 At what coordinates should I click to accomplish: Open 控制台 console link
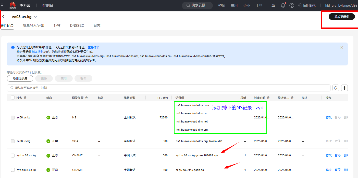(x=48, y=5)
